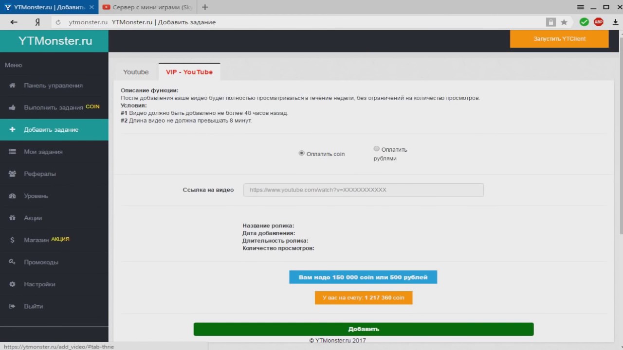This screenshot has width=623, height=350.
Task: Click the Yandex Я home icon
Action: [37, 22]
